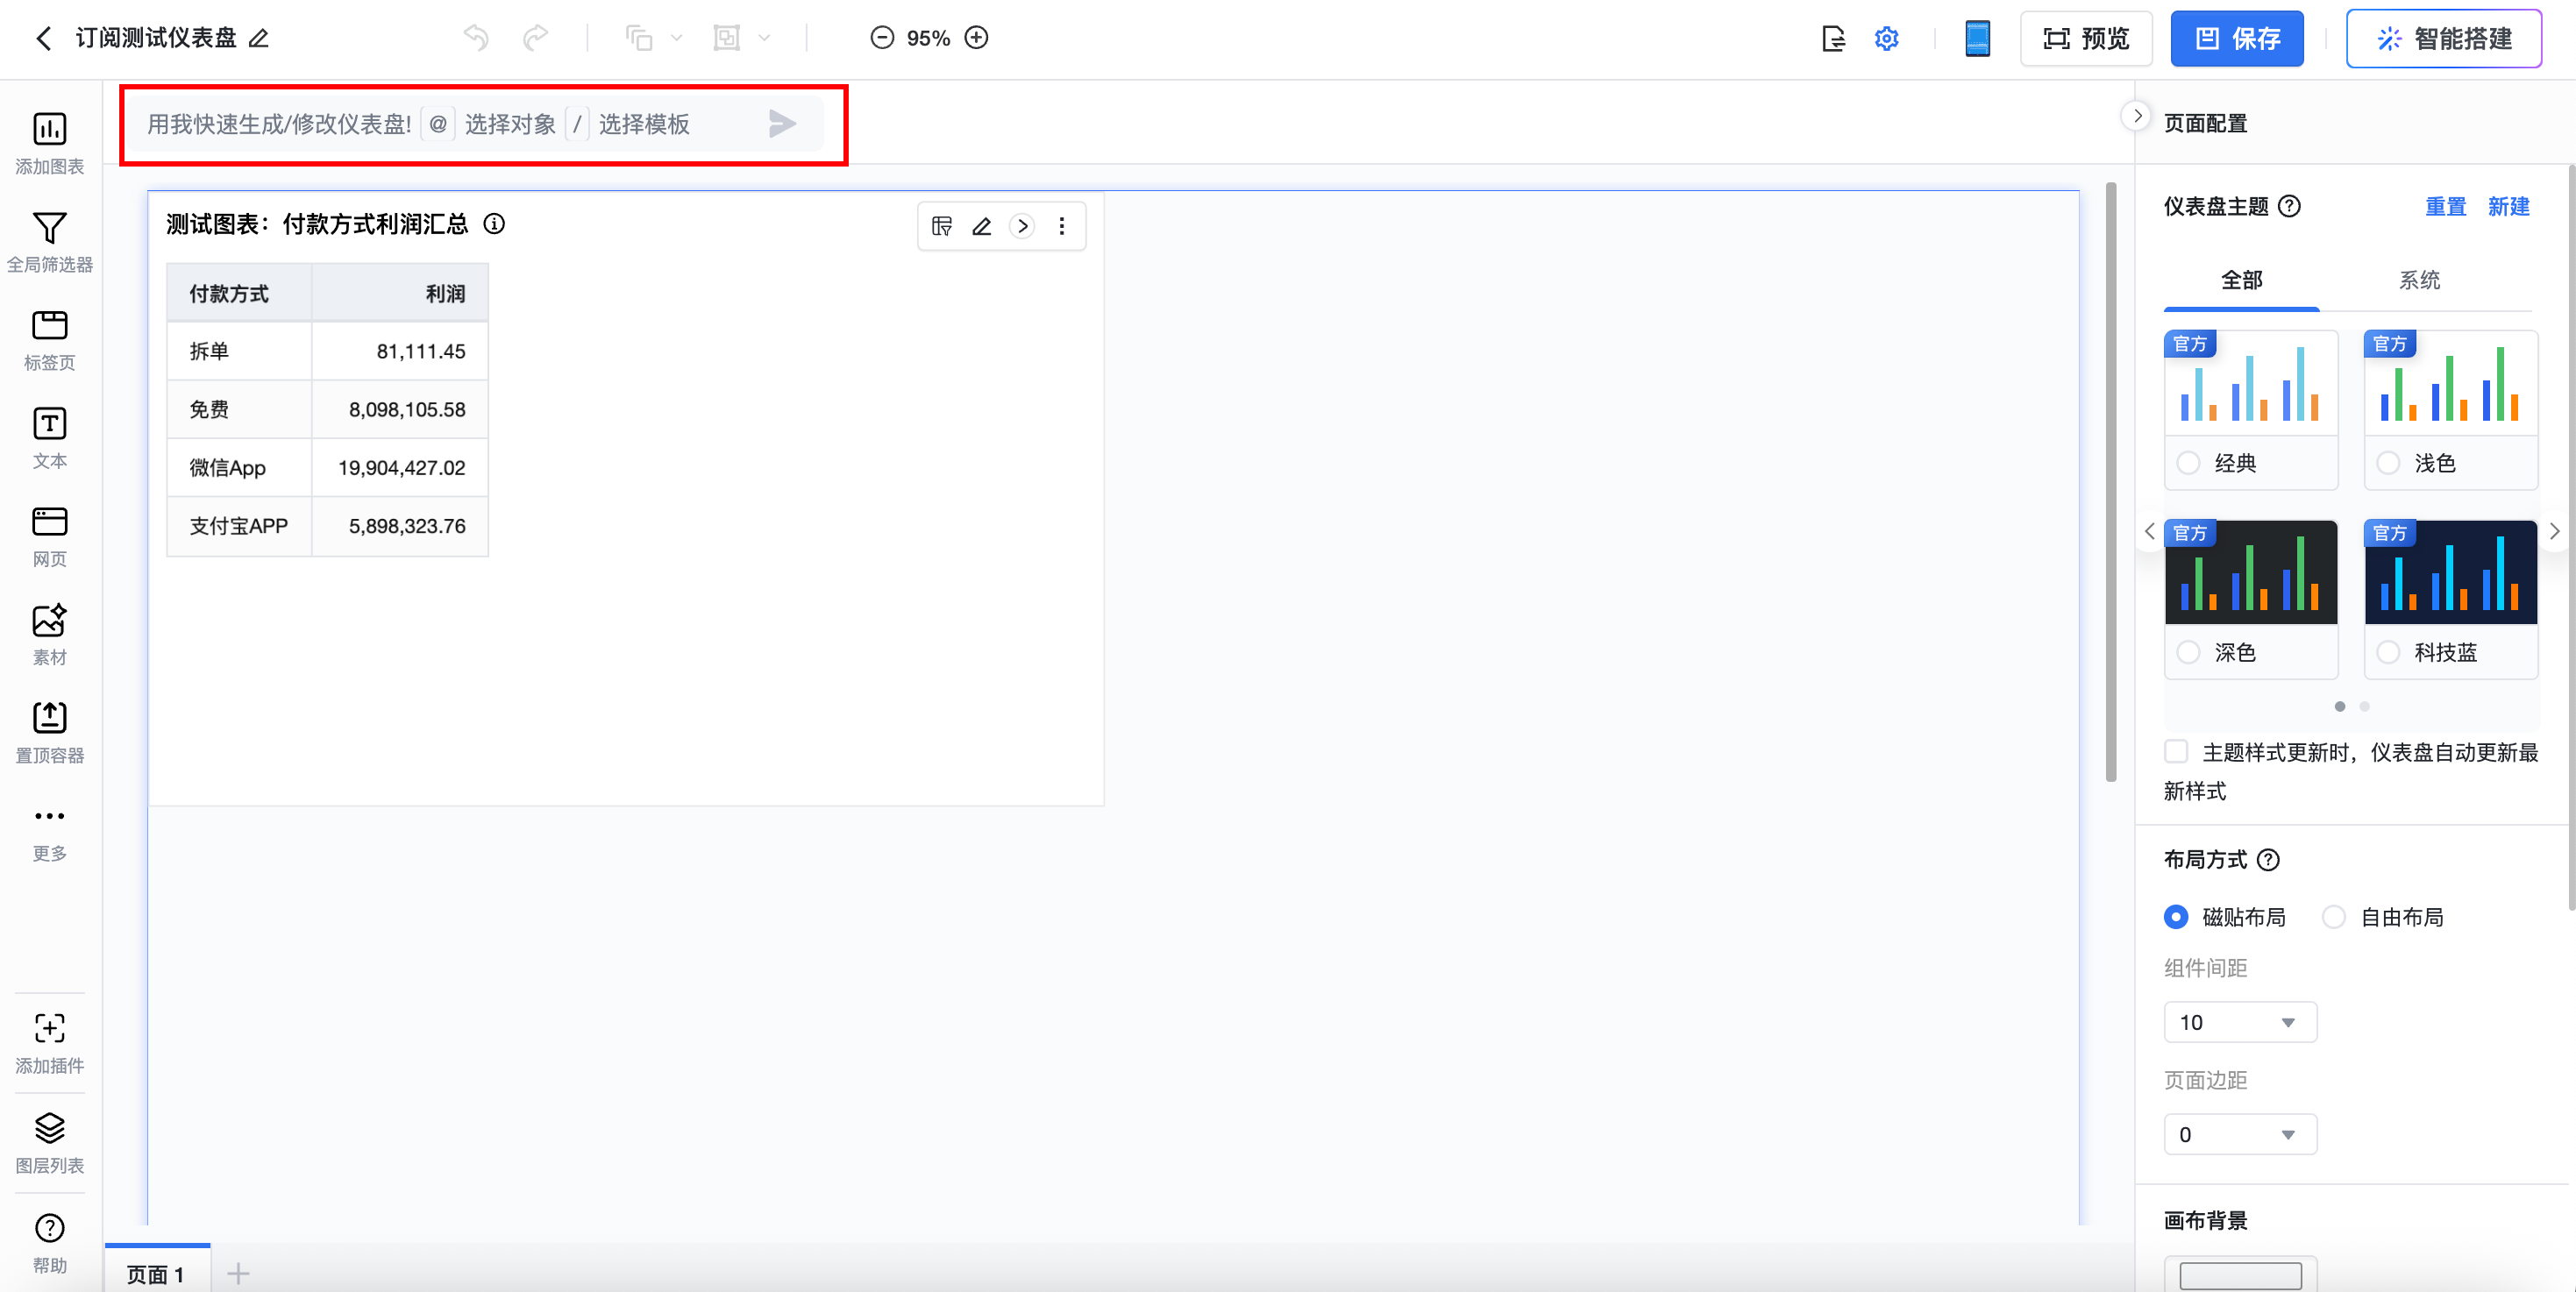Click the 新建 theme link

[2508, 206]
